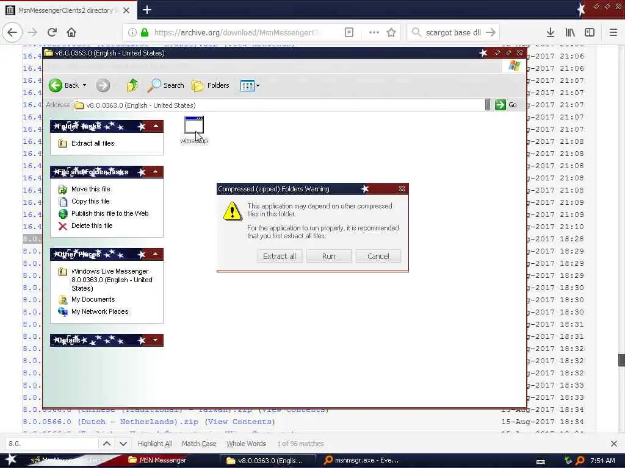Viewport: 625px width, 468px height.
Task: Open Firefox library icon
Action: [570, 33]
